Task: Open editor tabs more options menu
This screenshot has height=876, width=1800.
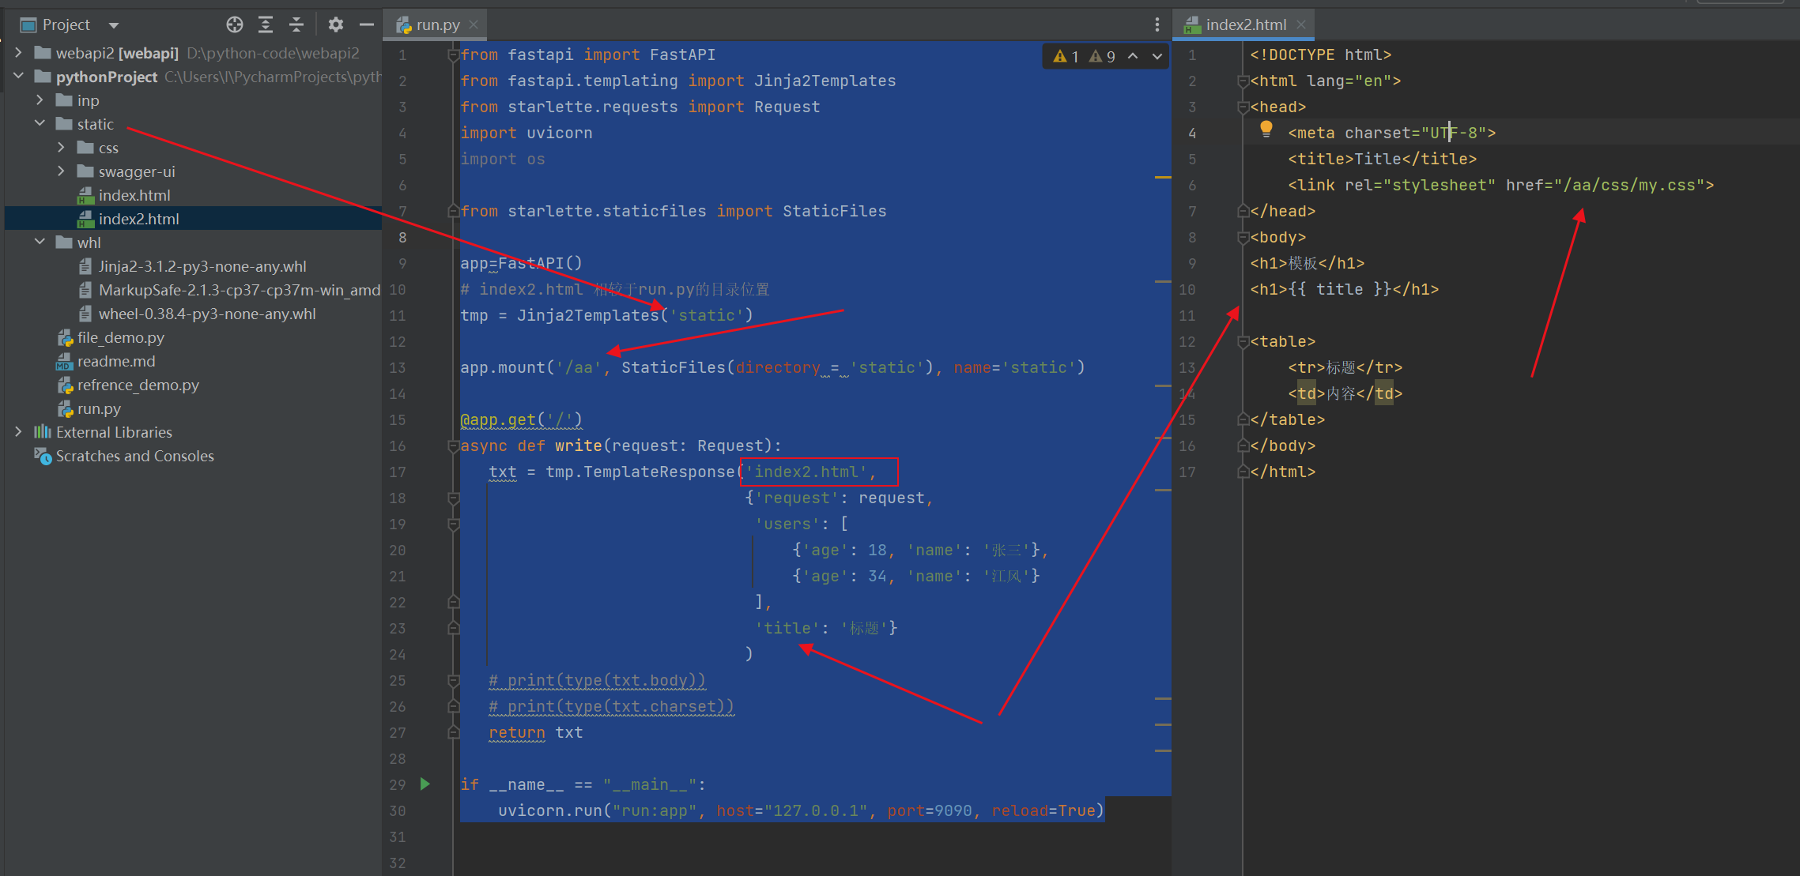Action: 1157,24
